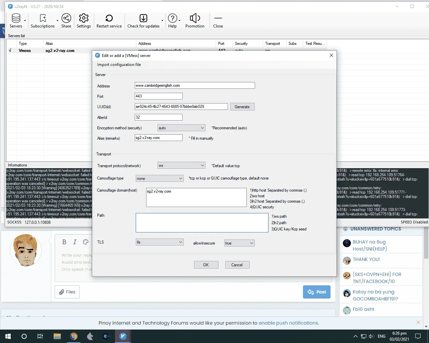Open the THANK YOU! topic link
429x343 pixels.
[x=366, y=259]
